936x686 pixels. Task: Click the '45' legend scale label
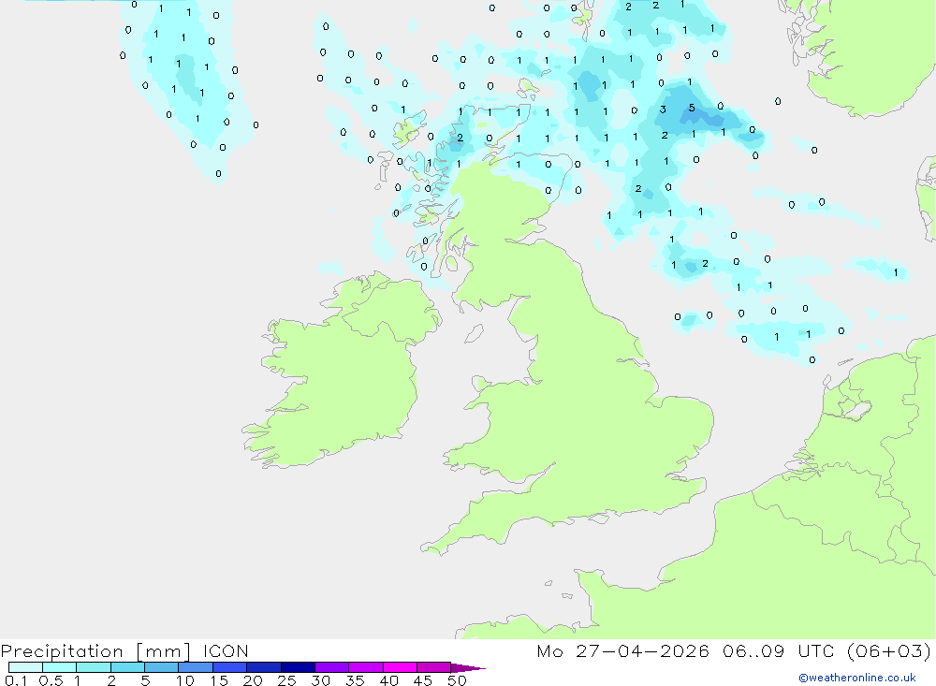coord(423,680)
